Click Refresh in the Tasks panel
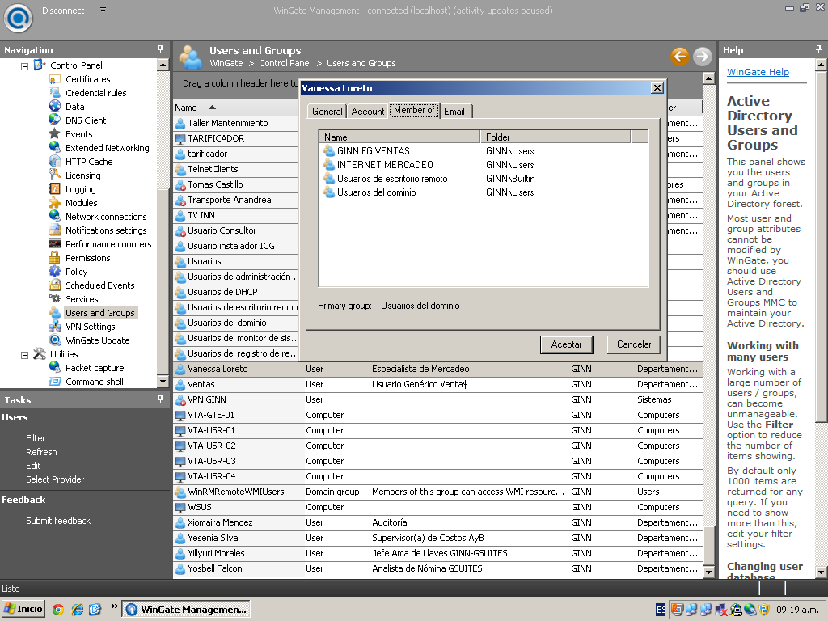828x621 pixels. coord(41,452)
